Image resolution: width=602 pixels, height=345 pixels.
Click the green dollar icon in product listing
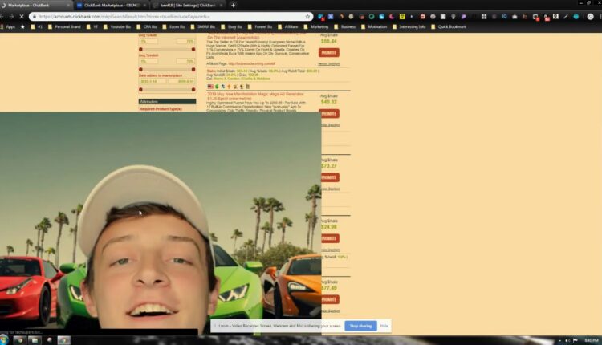point(217,86)
